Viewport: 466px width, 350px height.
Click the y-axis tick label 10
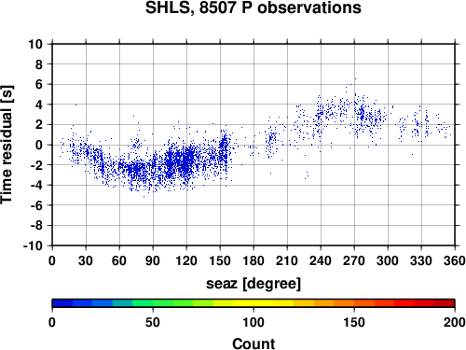pos(35,44)
